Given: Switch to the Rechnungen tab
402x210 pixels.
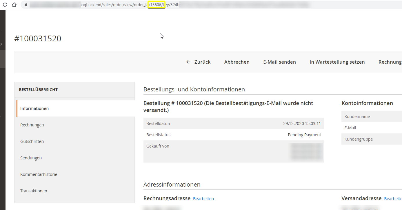Looking at the screenshot, I should (32, 125).
